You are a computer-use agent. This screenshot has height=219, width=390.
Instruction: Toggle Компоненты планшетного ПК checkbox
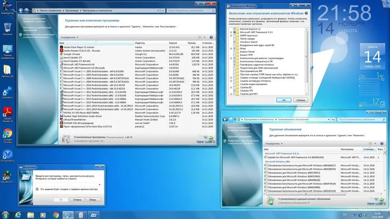(x=234, y=61)
